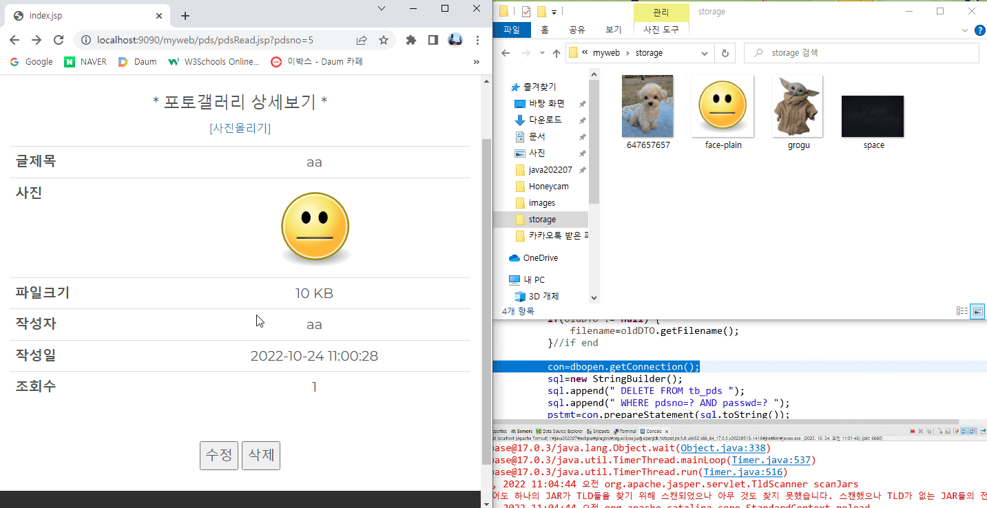The image size is (987, 508).
Task: Select the 관리 contextual tab
Action: 661,12
